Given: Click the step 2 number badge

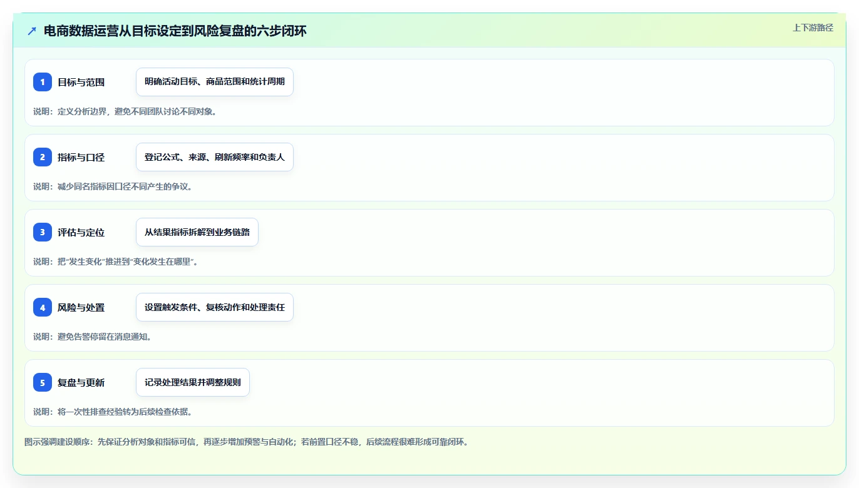Looking at the screenshot, I should [x=43, y=157].
